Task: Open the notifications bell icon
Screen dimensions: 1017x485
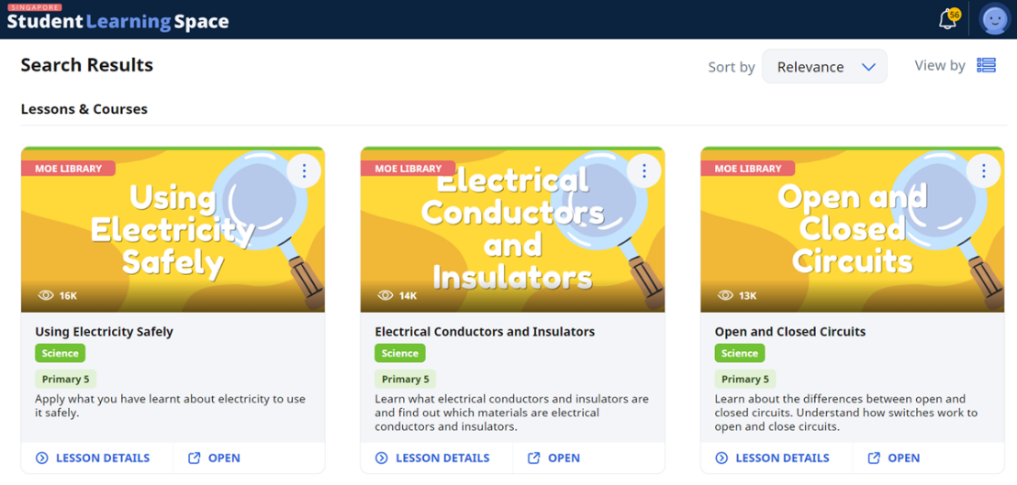Action: pyautogui.click(x=948, y=19)
